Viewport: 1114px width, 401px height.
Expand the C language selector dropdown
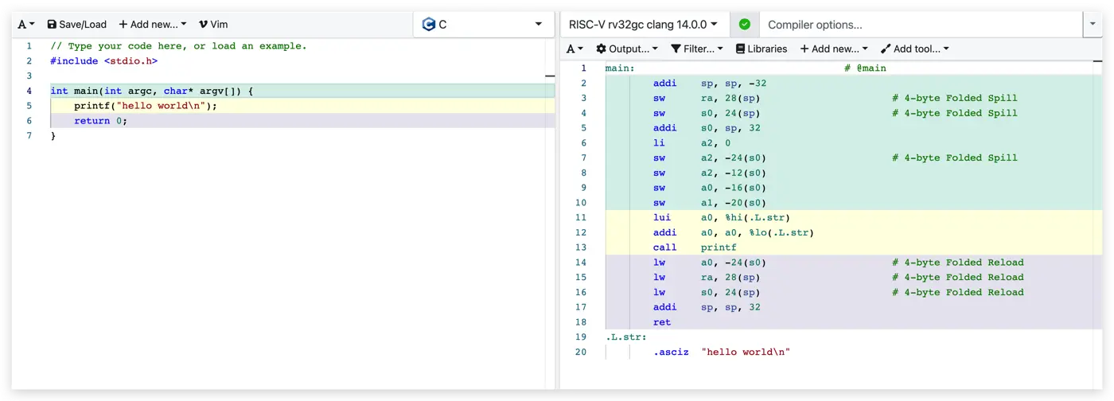(x=483, y=25)
